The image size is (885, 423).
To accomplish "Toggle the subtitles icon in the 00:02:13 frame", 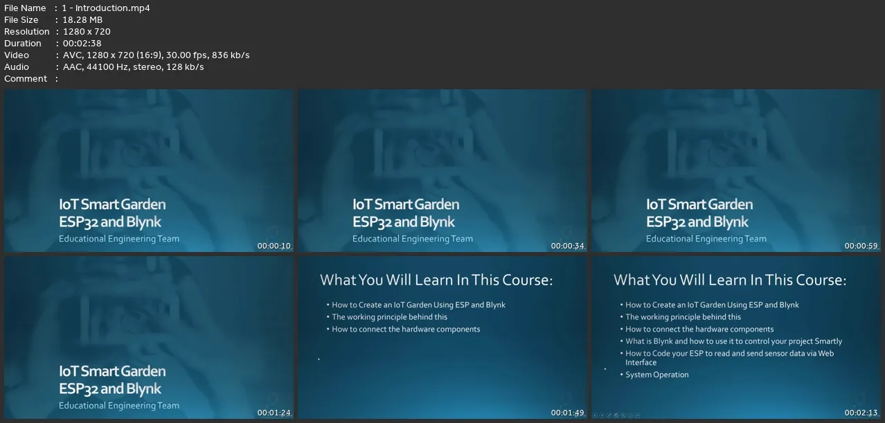I will 630,415.
